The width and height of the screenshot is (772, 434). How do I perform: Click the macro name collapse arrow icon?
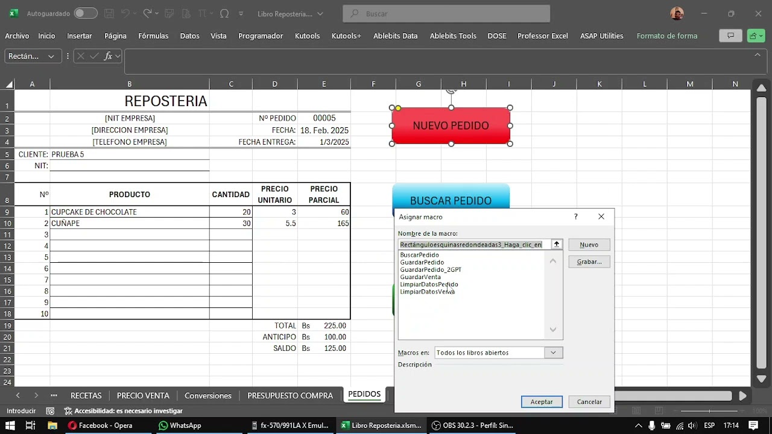pyautogui.click(x=557, y=244)
